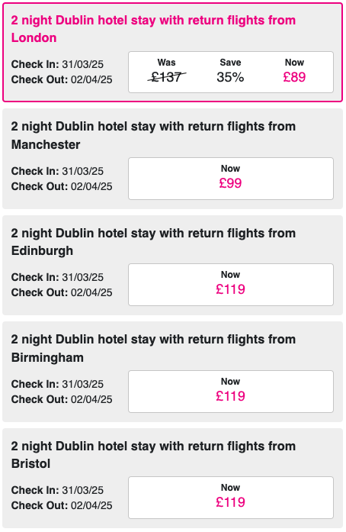
Task: Select Edinburgh's Now £119 price box
Action: tap(231, 285)
